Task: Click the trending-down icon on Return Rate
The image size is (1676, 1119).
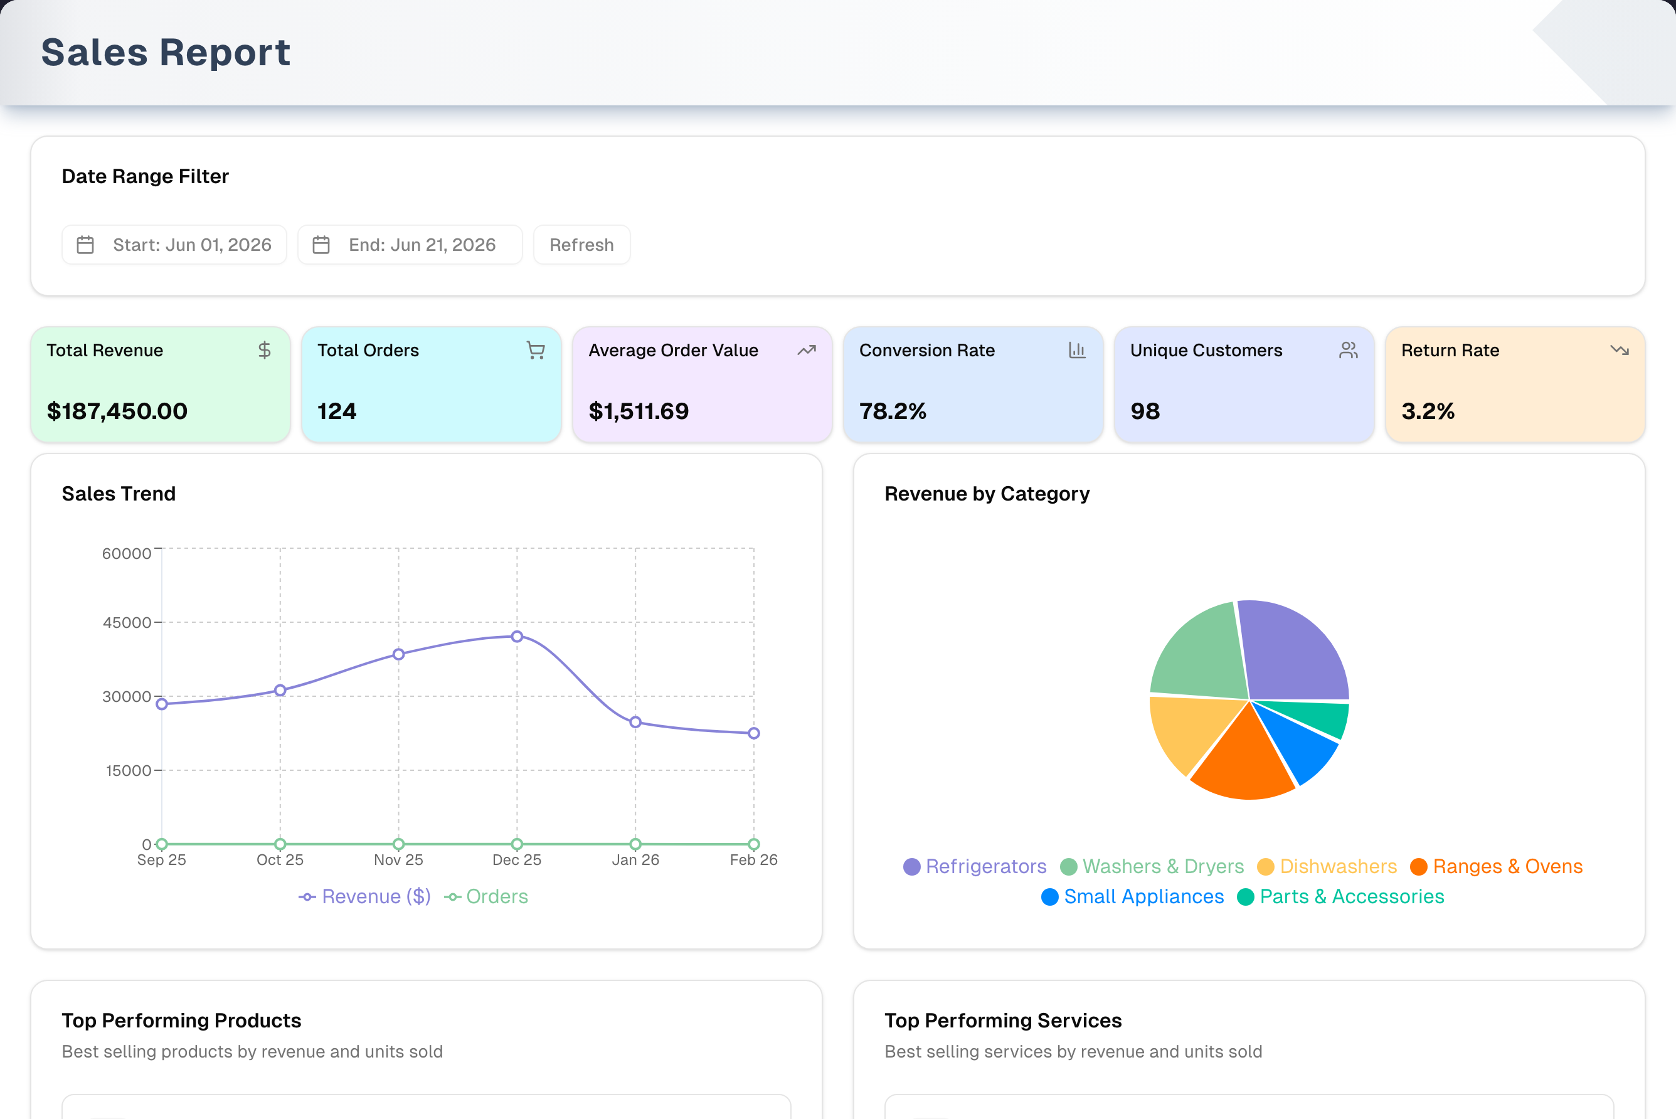Action: click(1620, 350)
